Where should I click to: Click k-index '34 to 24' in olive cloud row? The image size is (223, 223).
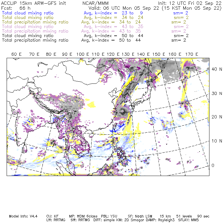[x=132, y=18]
